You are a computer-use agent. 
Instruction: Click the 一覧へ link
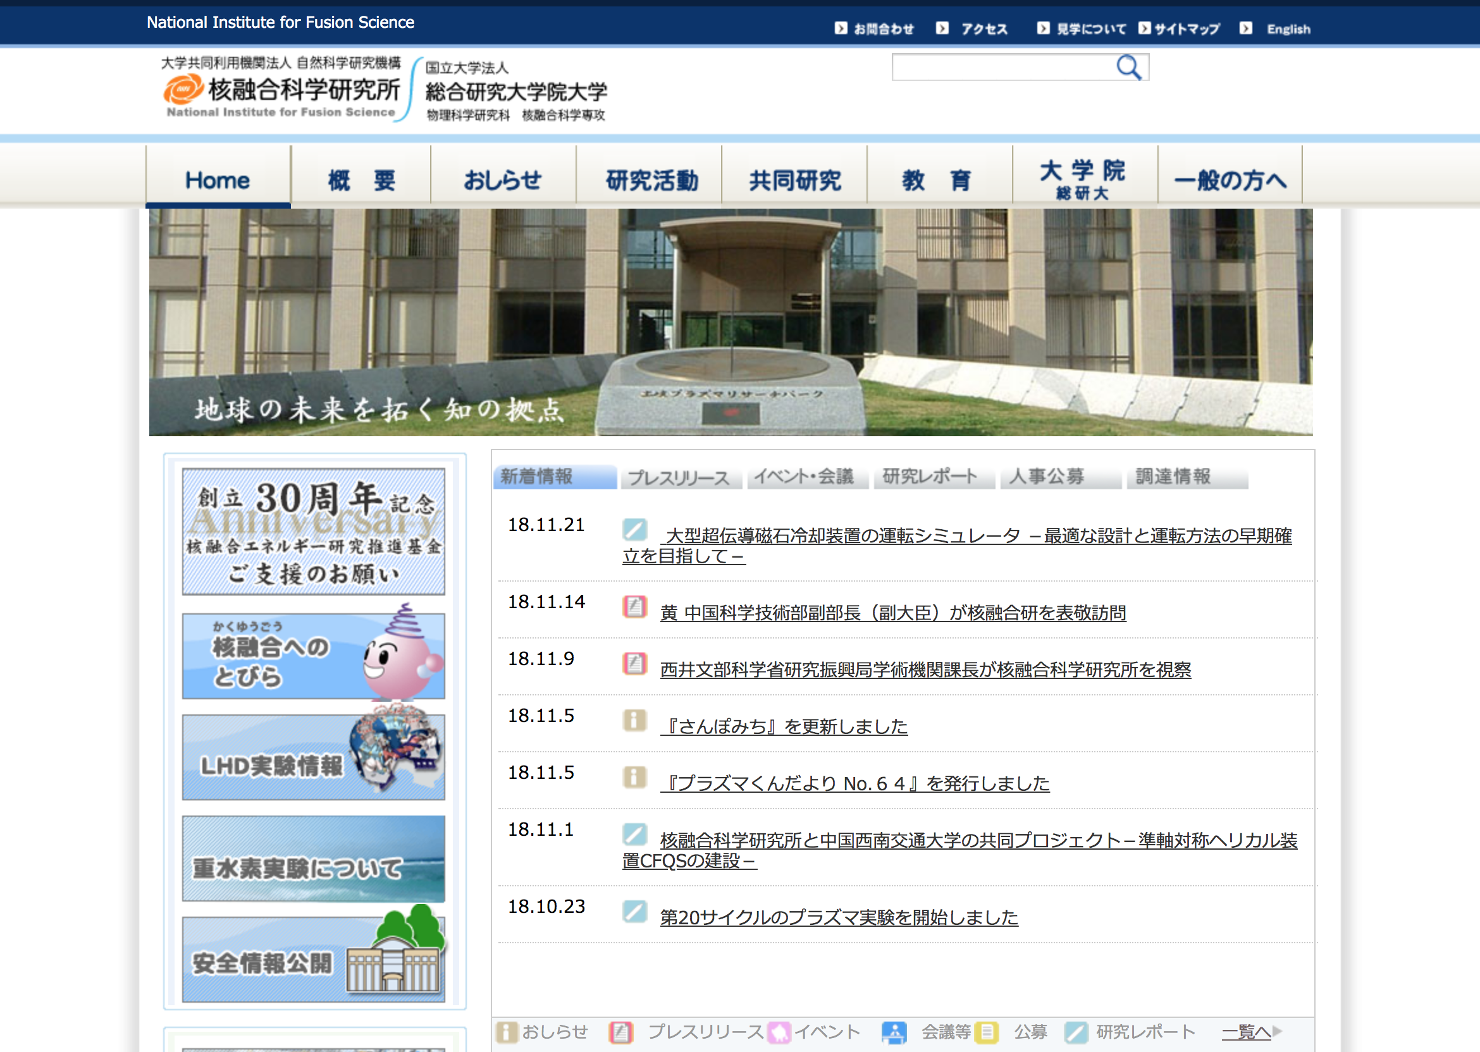[x=1246, y=1031]
